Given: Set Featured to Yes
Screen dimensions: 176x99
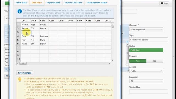Looking at the screenshot, I should click(x=138, y=61).
